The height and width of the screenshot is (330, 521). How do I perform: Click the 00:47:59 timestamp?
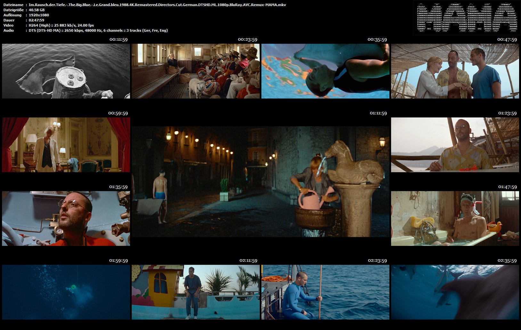pyautogui.click(x=507, y=39)
